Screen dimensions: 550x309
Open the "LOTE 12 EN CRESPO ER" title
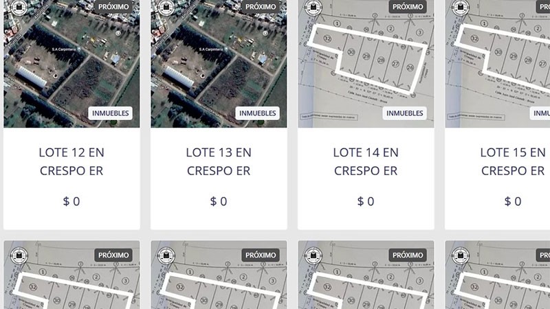tap(71, 161)
